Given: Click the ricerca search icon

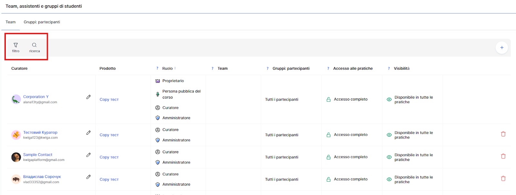Looking at the screenshot, I should coord(34,45).
